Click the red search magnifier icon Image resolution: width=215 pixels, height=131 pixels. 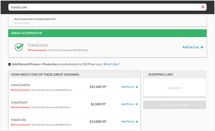[x=203, y=7]
